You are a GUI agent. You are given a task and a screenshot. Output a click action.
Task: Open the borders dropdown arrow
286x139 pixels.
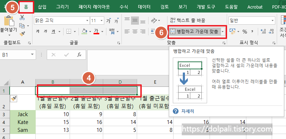[x=75, y=31]
